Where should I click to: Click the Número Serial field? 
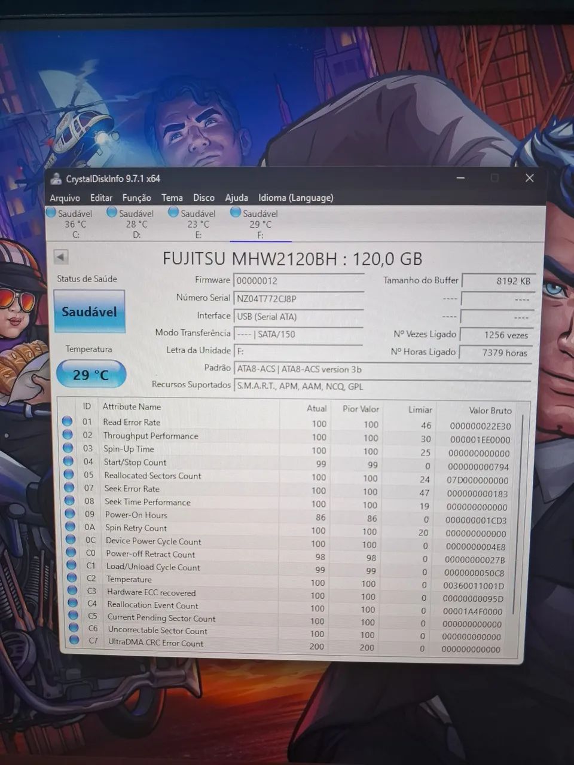(x=298, y=299)
